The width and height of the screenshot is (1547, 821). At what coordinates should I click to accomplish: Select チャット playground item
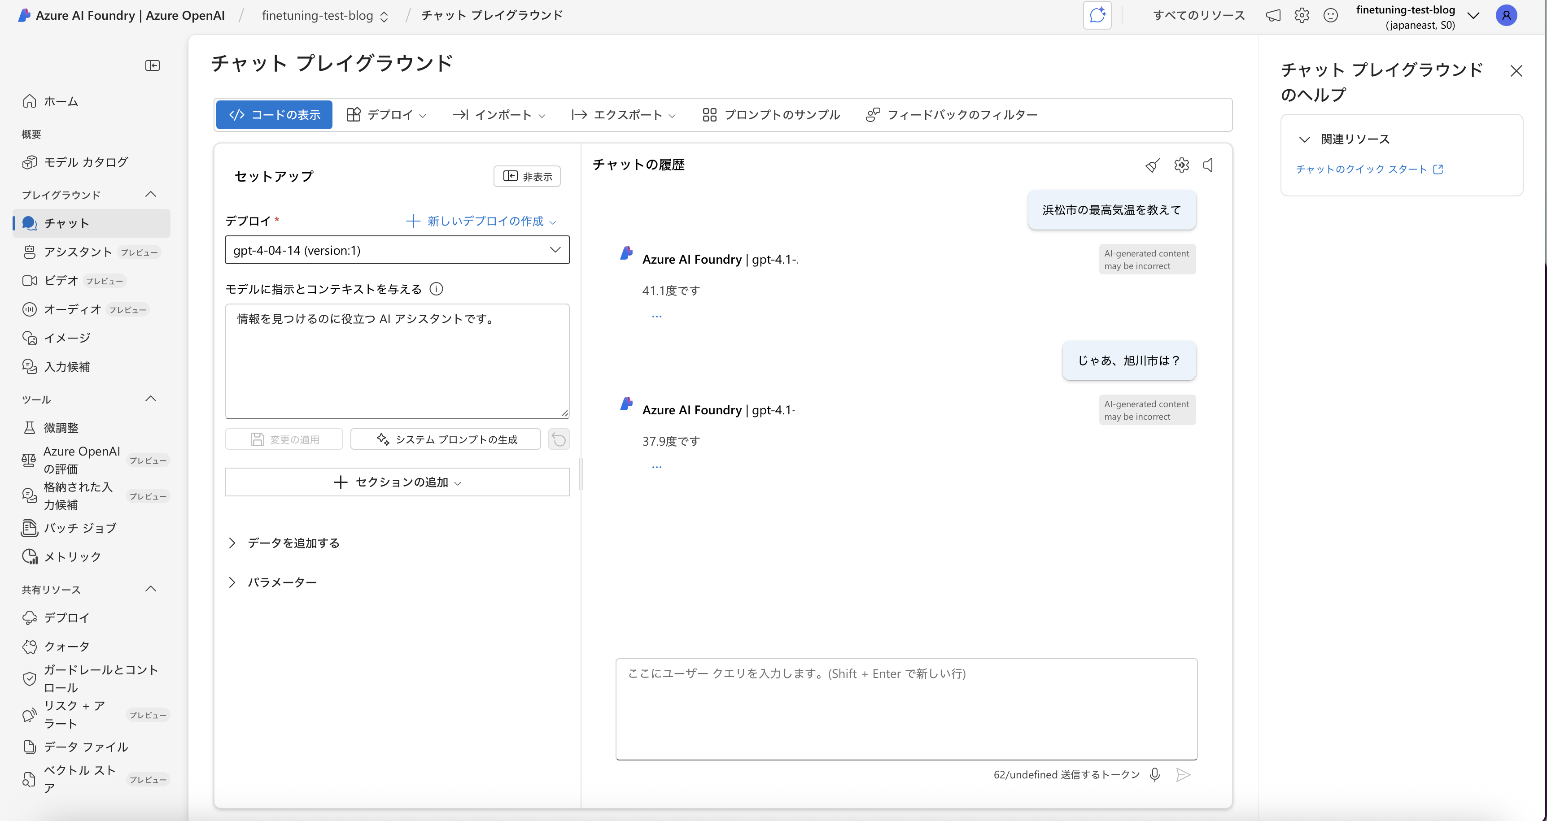pyautogui.click(x=91, y=223)
